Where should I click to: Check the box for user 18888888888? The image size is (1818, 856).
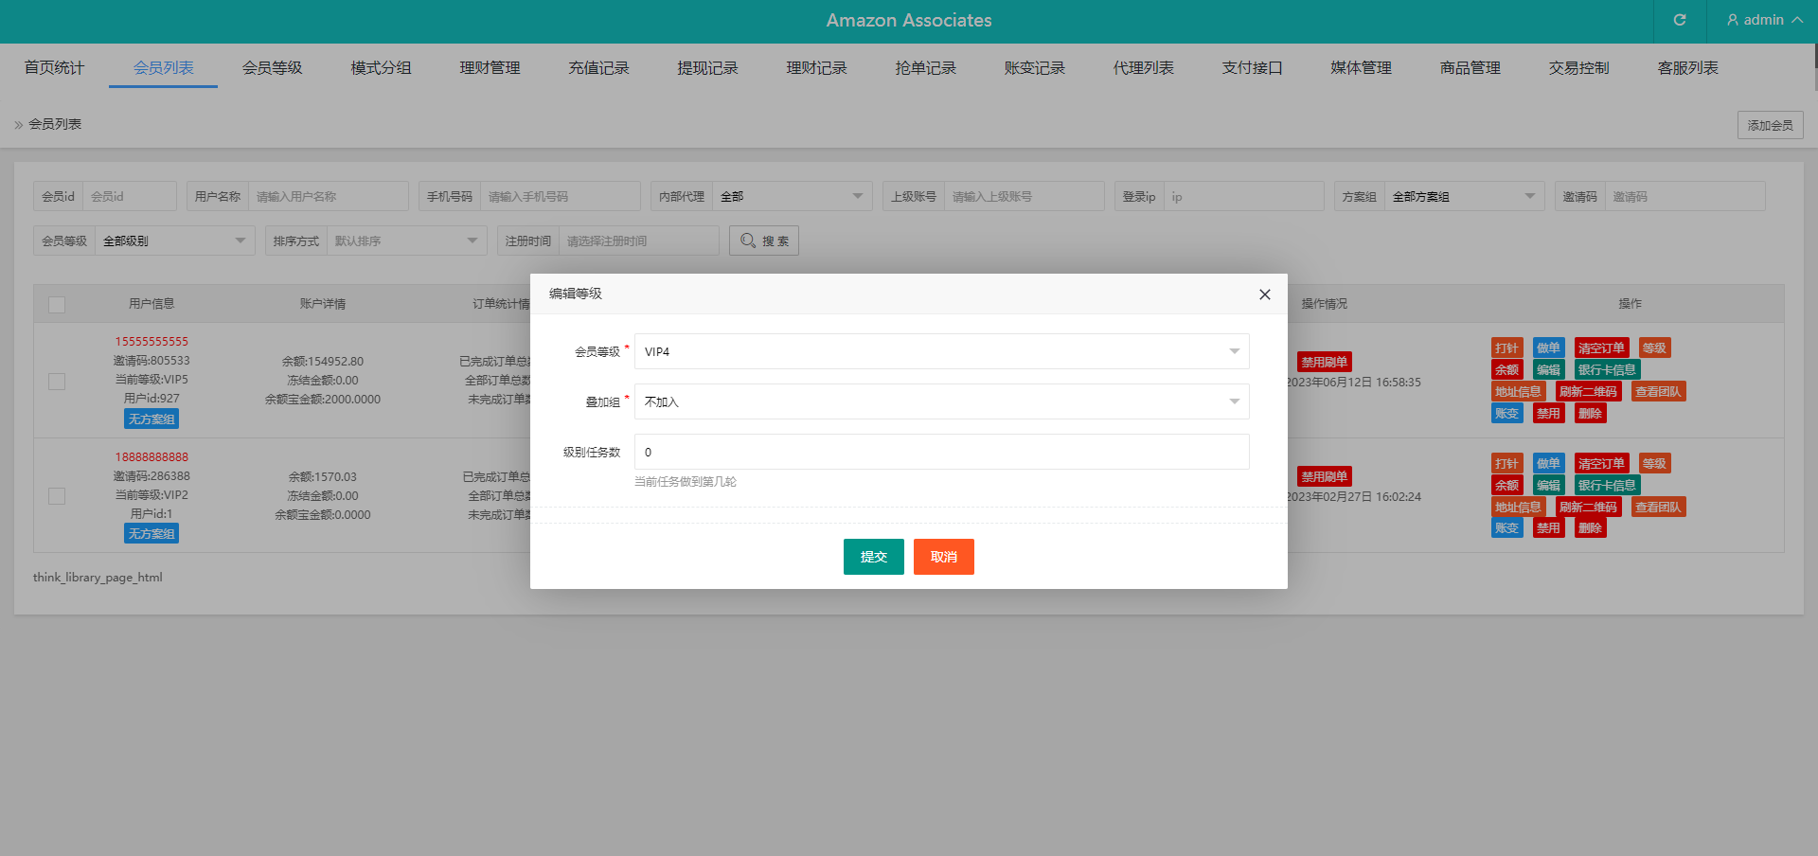coord(57,496)
